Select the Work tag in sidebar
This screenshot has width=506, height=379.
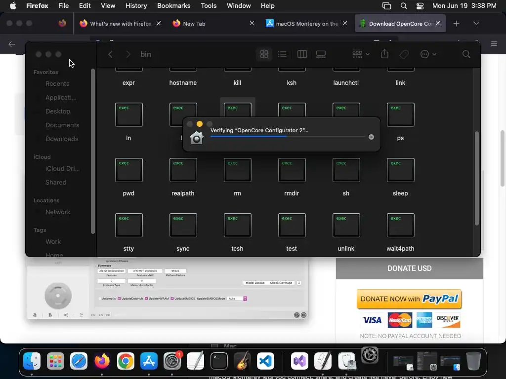53,242
